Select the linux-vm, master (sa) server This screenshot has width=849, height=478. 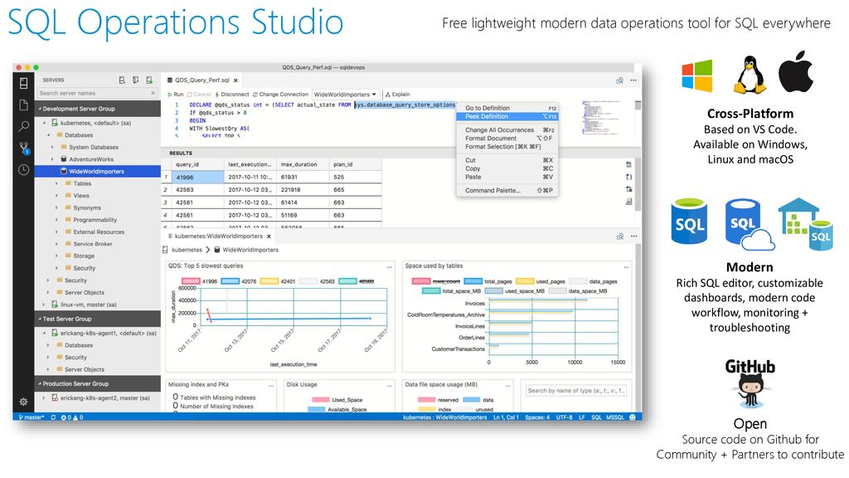pyautogui.click(x=88, y=305)
